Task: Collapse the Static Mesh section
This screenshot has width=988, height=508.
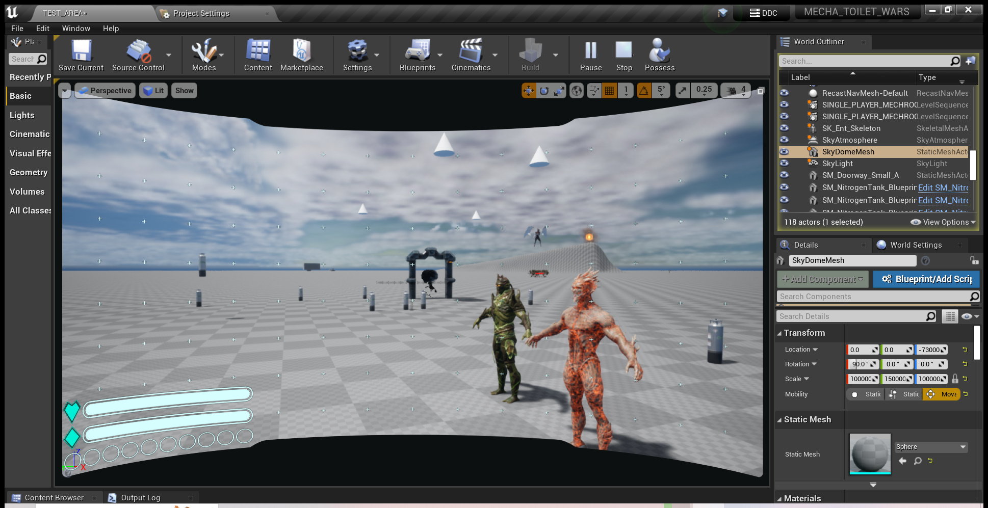Action: point(779,420)
